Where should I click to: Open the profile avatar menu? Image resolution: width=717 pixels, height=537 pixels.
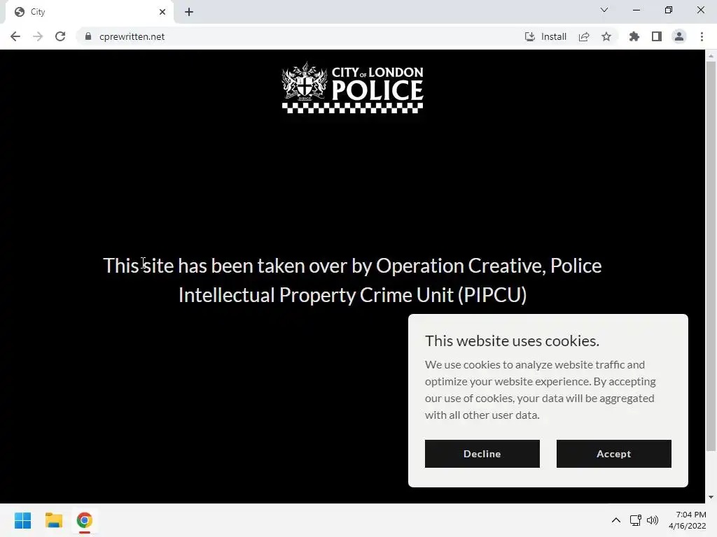pos(679,36)
